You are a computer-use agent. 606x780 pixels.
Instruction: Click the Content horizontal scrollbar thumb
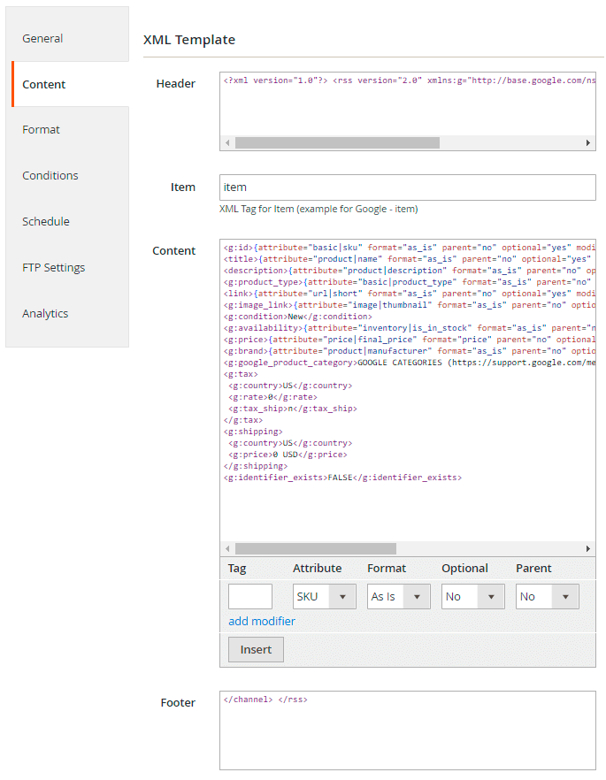pyautogui.click(x=315, y=549)
